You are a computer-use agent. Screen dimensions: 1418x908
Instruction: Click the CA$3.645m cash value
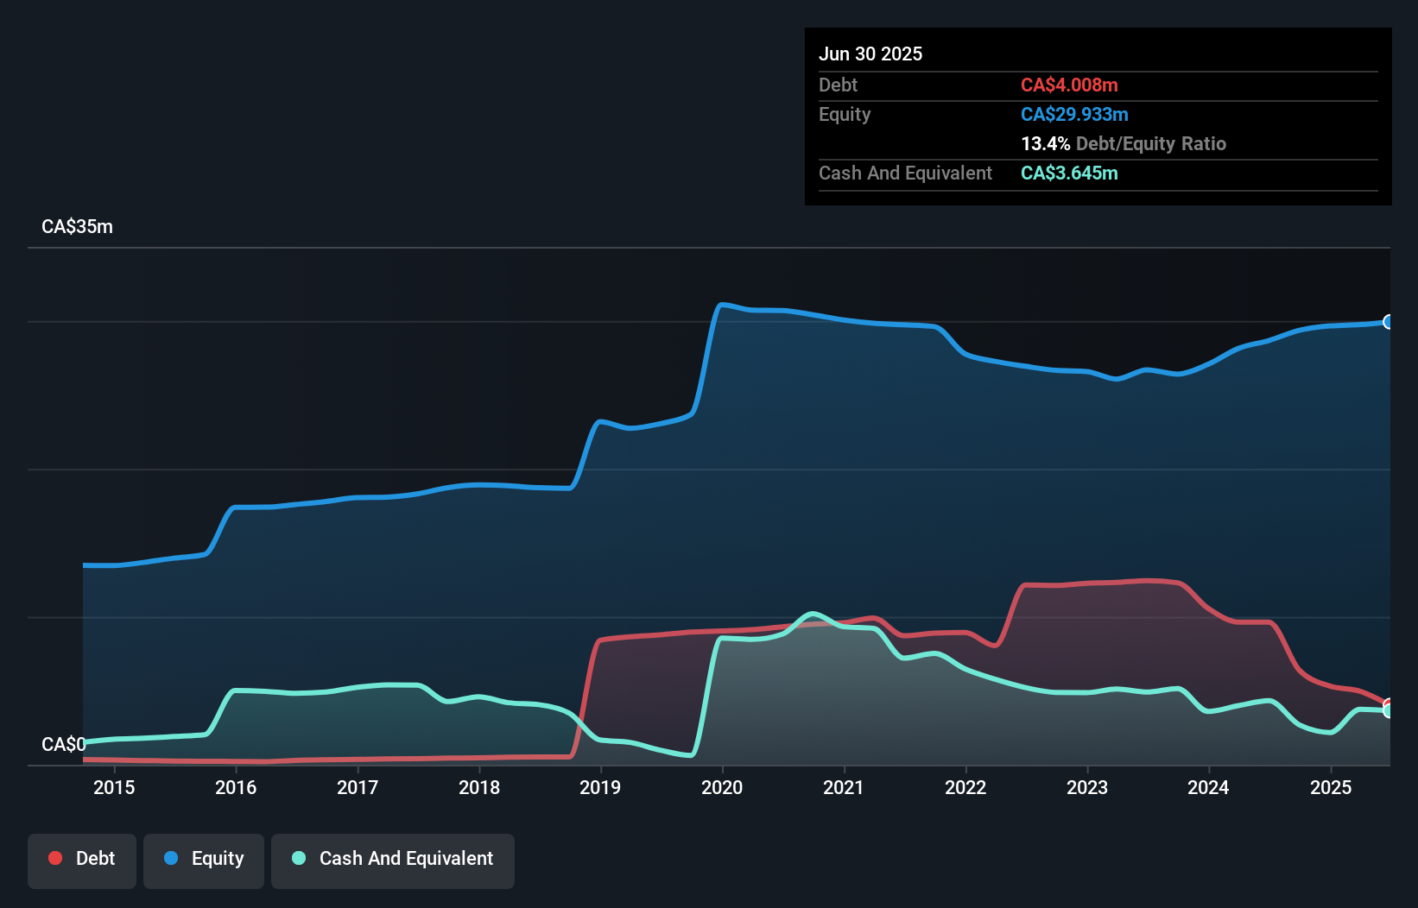click(x=1069, y=173)
